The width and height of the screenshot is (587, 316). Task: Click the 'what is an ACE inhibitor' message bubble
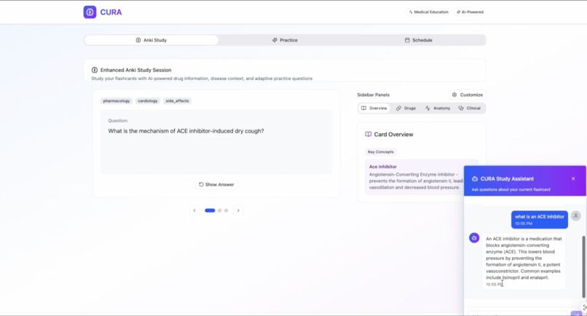click(x=540, y=220)
